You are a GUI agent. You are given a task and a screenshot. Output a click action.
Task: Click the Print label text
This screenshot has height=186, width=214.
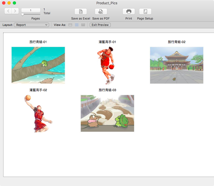(x=129, y=18)
